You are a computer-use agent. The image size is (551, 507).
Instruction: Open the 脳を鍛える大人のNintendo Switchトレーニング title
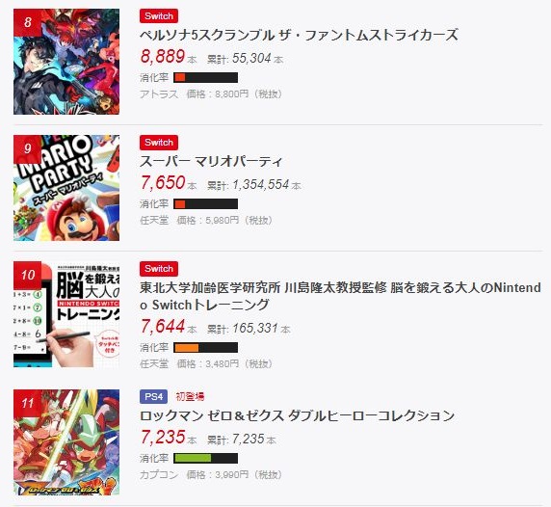(x=340, y=296)
